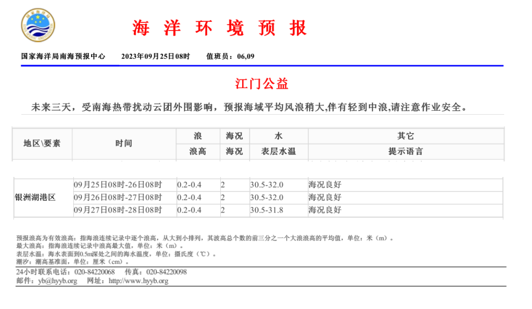Select the 09月26日08时-27日08时 time cell
Viewport: 532px width, 309px height.
118,198
